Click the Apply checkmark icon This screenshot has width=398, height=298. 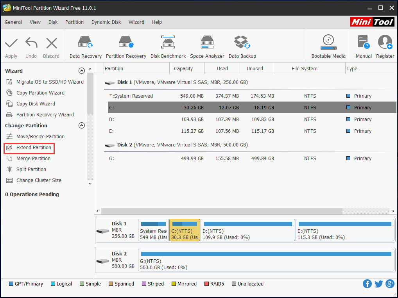pos(11,43)
